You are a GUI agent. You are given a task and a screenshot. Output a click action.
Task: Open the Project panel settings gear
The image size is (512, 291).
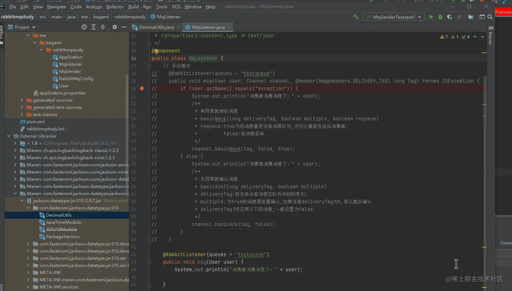click(115, 27)
